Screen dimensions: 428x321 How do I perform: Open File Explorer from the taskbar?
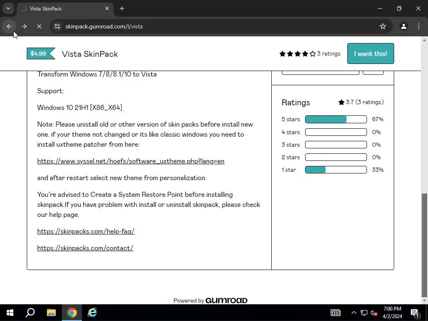(51, 313)
